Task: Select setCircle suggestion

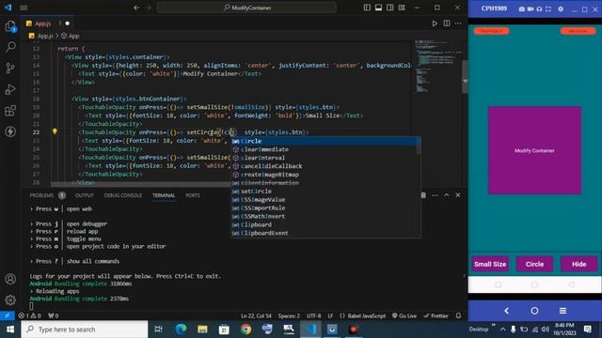Action: click(325, 192)
